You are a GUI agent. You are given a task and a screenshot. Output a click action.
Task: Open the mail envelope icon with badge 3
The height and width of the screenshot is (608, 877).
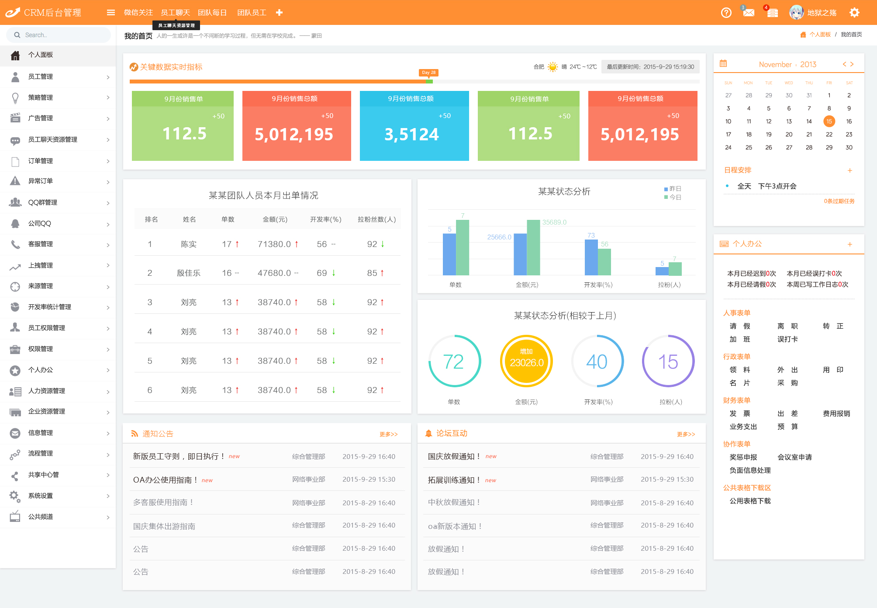click(749, 13)
